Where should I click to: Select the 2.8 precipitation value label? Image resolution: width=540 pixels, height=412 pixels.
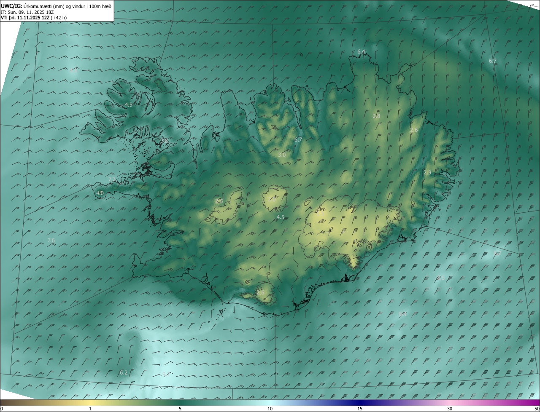[376, 116]
